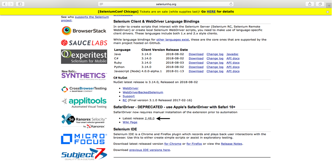Open the Micro Focus sponsor logo
Image resolution: width=332 pixels, height=162 pixels.
point(84,139)
